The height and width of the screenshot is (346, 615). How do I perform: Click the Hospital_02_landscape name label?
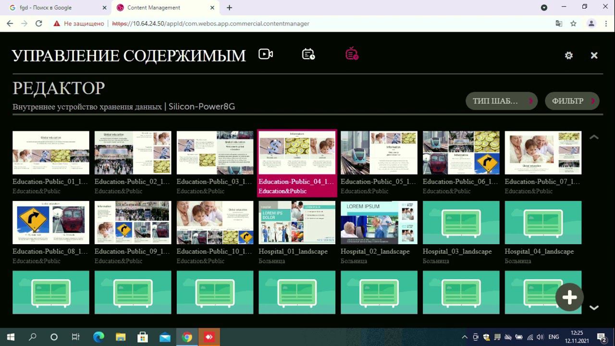pos(375,251)
